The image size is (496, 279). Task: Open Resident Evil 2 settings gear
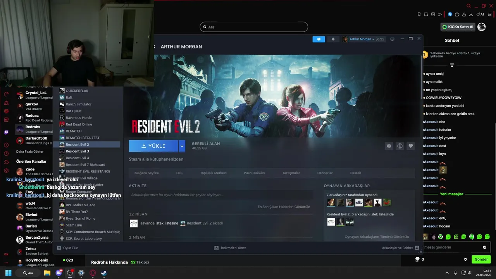pos(389,146)
